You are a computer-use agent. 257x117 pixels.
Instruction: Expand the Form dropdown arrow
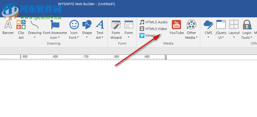(129, 37)
